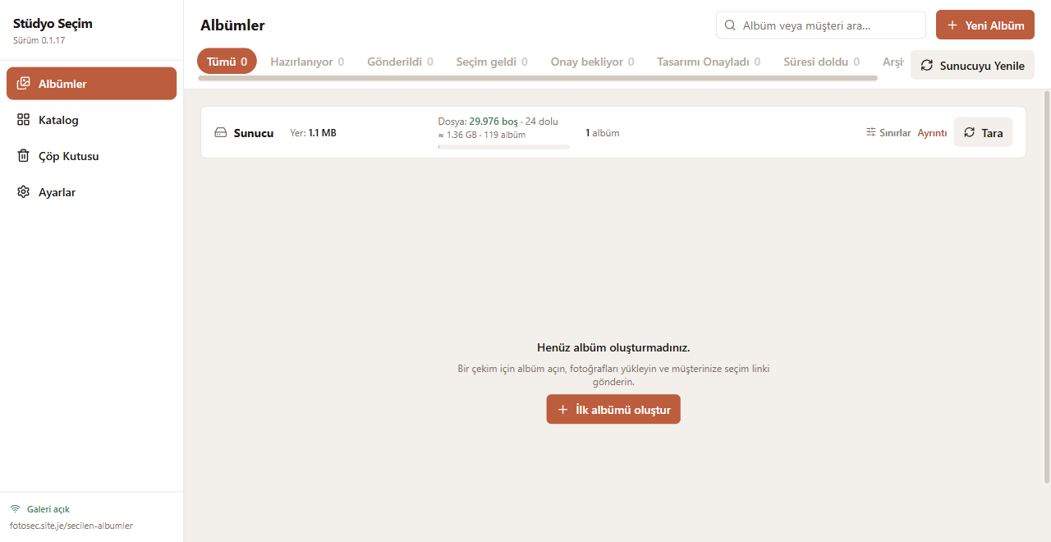Click the 1 albüm count text
Viewport: 1051px width, 542px height.
pos(602,132)
